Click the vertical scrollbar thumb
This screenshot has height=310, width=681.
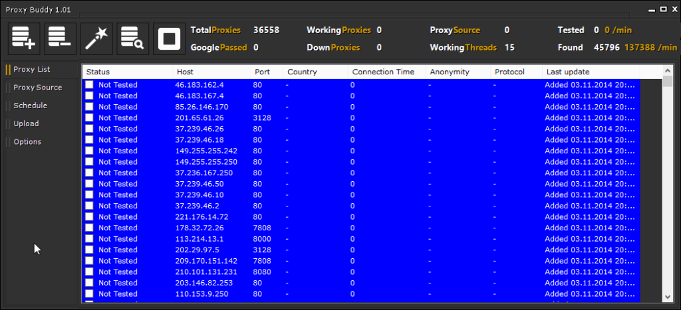pyautogui.click(x=668, y=81)
